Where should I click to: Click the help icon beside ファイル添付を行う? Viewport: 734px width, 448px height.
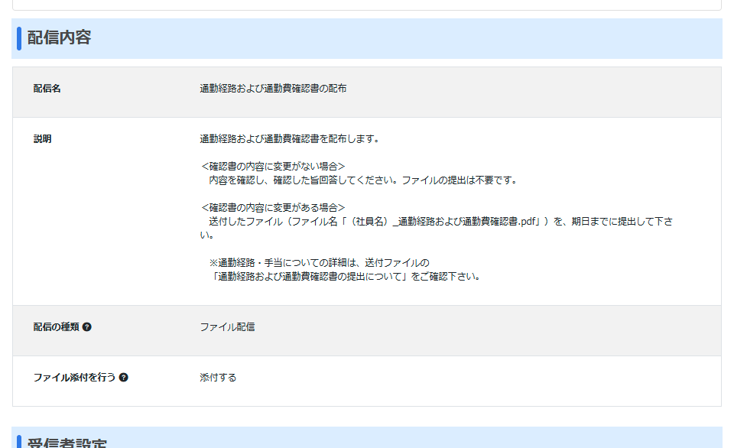124,378
